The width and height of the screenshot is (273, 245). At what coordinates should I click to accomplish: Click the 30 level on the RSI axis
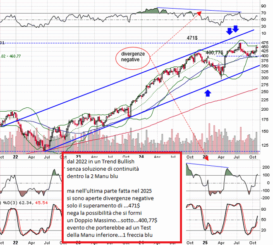coord(264,27)
